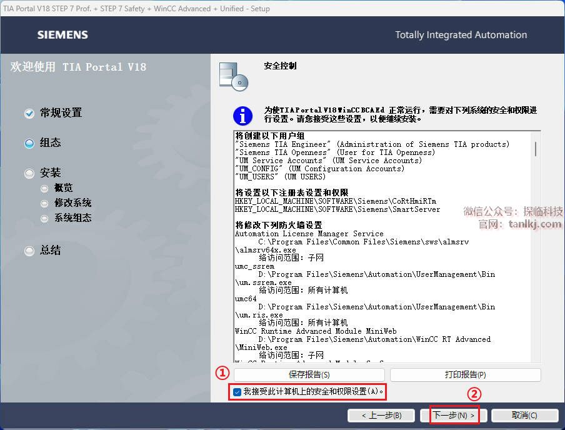565x430 pixels.
Task: Click the "UM_USERS" line
Action: click(x=281, y=177)
